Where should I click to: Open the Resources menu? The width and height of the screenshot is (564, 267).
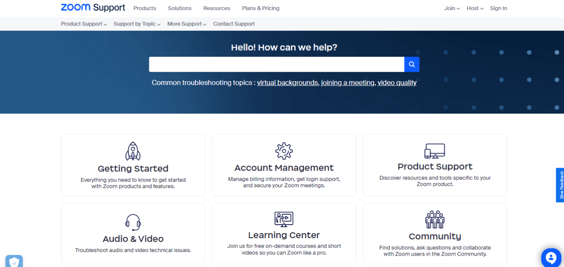point(217,8)
